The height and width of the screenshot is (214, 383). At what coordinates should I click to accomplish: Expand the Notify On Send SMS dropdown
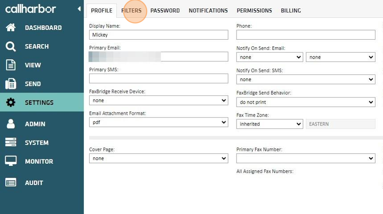pyautogui.click(x=306, y=80)
